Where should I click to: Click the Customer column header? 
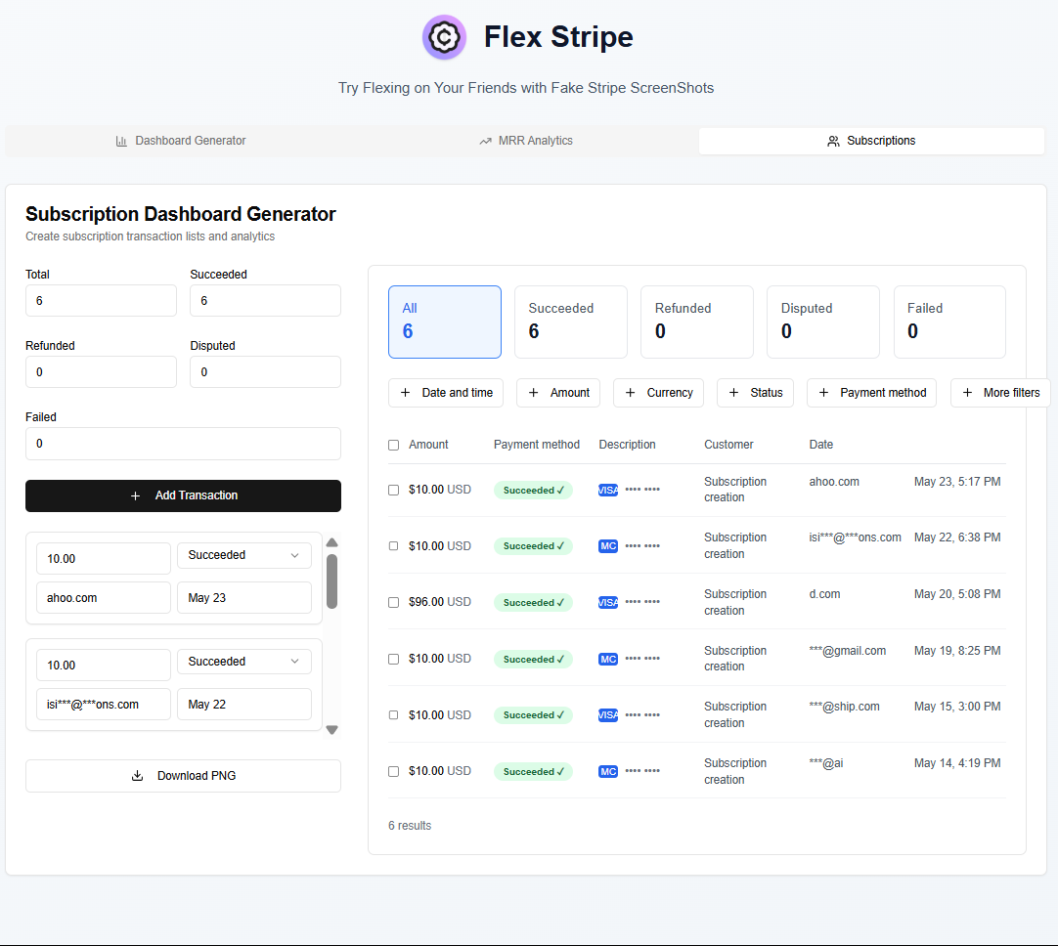pos(728,445)
